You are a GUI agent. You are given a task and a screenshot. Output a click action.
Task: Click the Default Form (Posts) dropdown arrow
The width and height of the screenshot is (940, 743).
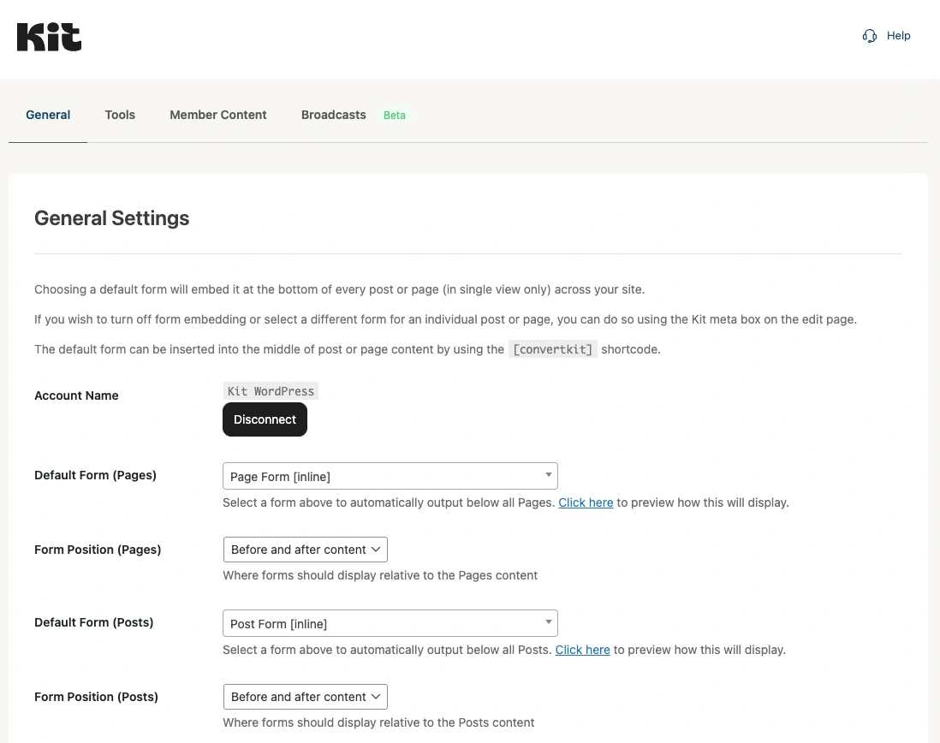[x=548, y=622]
